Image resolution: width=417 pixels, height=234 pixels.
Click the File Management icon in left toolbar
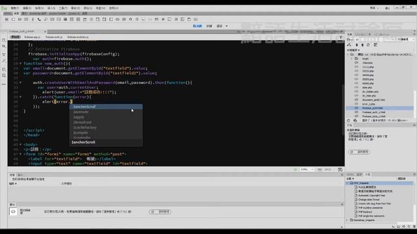point(4,47)
